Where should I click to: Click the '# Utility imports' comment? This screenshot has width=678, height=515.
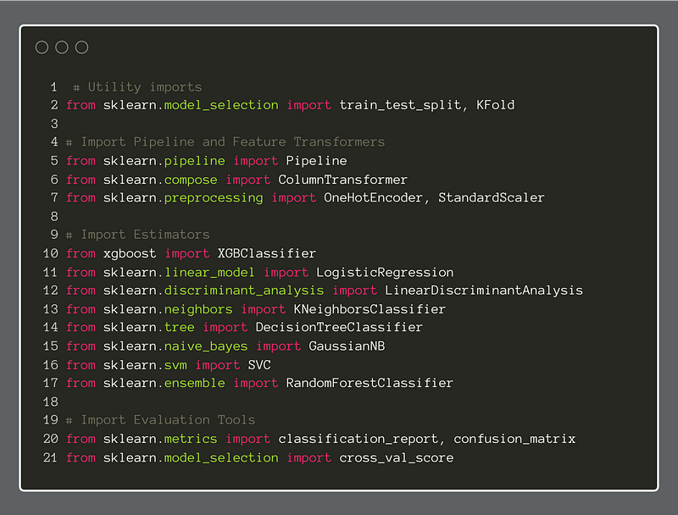point(137,87)
